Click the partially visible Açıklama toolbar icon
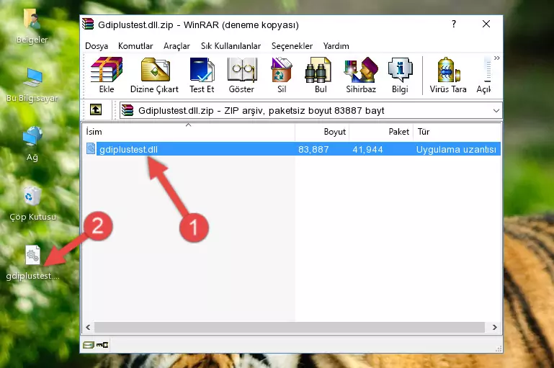The height and width of the screenshot is (368, 554). tap(484, 75)
